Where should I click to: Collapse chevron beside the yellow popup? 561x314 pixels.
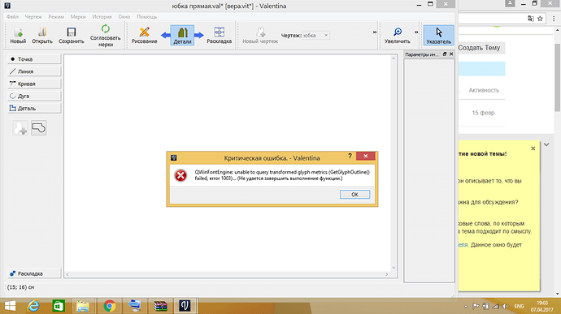coord(546,144)
